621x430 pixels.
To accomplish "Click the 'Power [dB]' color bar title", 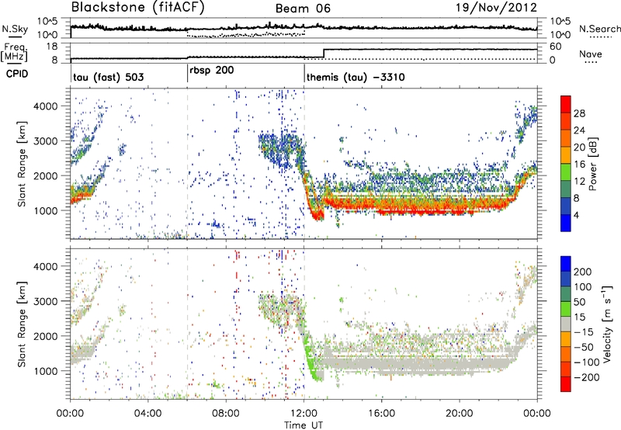I will tap(593, 164).
